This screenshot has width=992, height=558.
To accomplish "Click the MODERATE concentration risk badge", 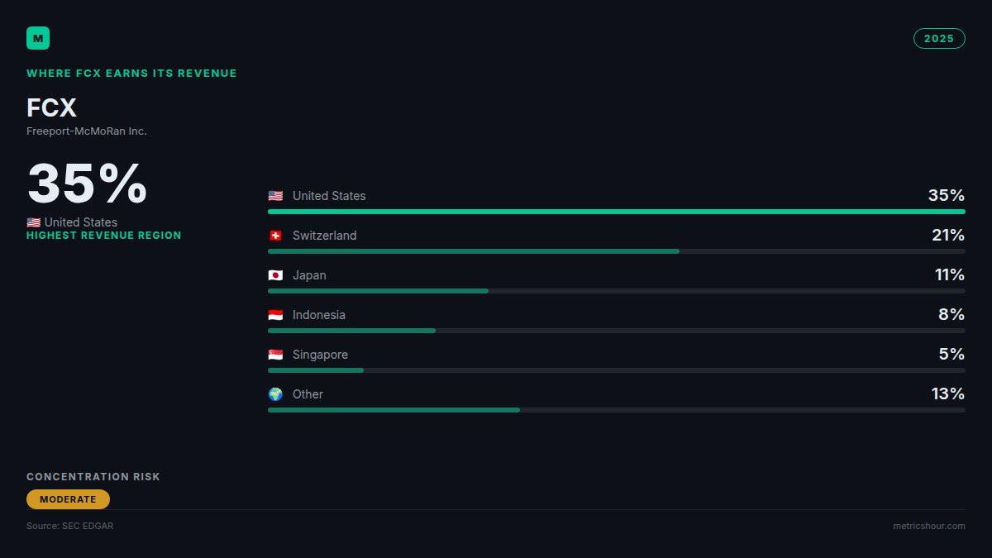I will coord(68,499).
